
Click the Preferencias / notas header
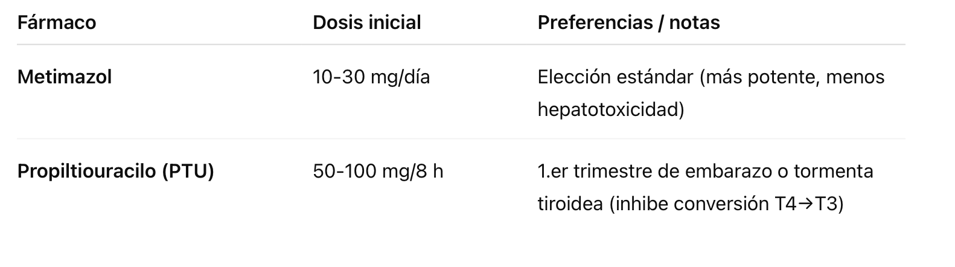tap(628, 23)
